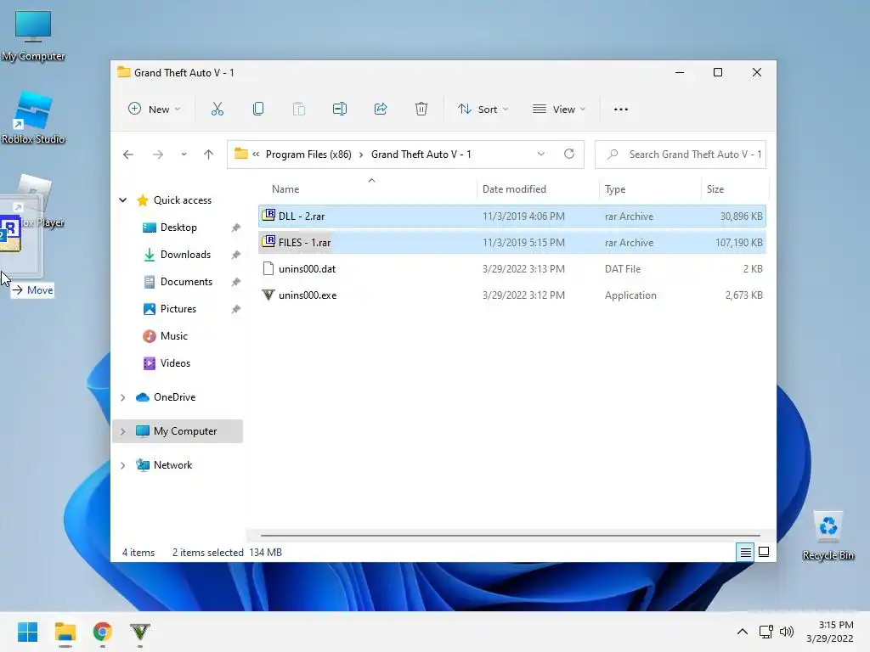Click the 11/3/2019 5:15 PM date cell
Image resolution: width=870 pixels, height=652 pixels.
point(523,242)
